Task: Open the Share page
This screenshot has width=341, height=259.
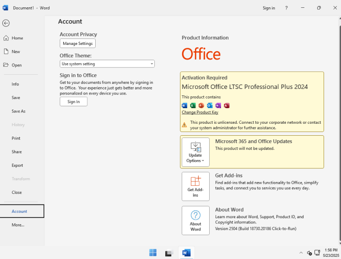Action: [x=16, y=152]
